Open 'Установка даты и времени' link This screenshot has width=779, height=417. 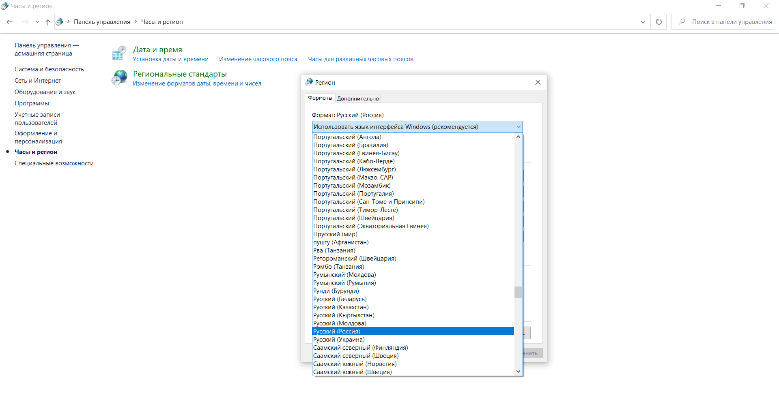[170, 59]
